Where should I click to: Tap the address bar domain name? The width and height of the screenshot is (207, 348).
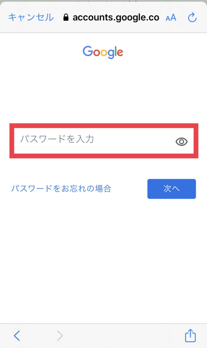click(116, 18)
